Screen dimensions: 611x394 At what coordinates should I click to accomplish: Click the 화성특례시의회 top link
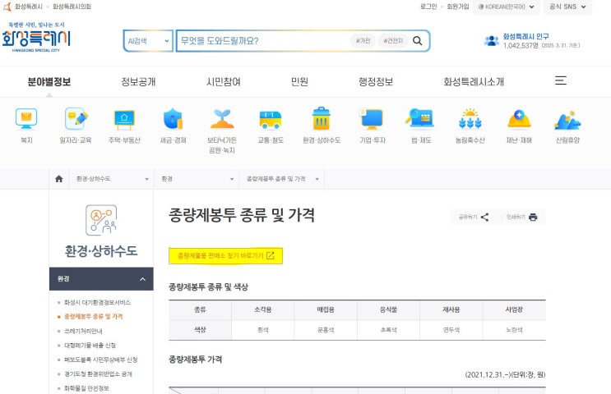point(72,7)
